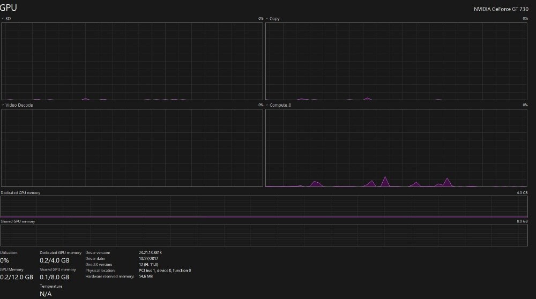Viewport: 536px width, 299px height.
Task: Select the PCI bus 1 physical location
Action: [x=165, y=270]
